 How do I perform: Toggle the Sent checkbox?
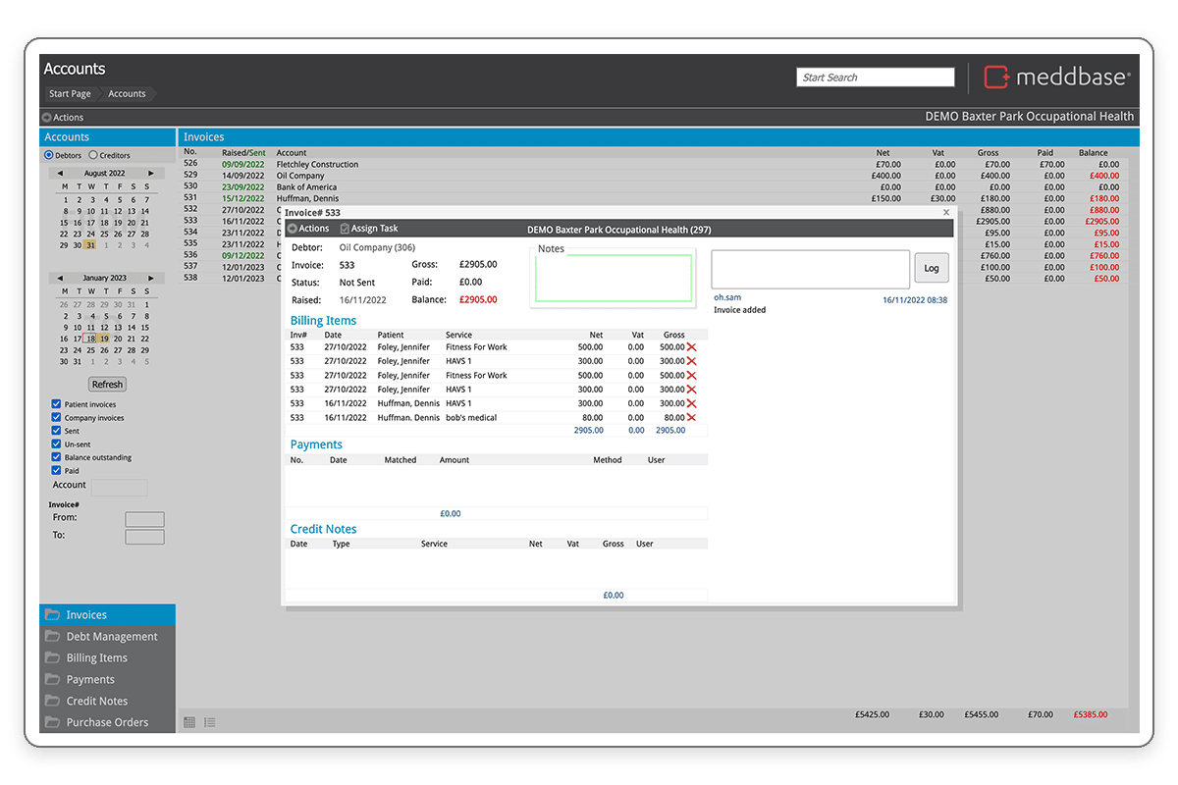click(x=56, y=431)
